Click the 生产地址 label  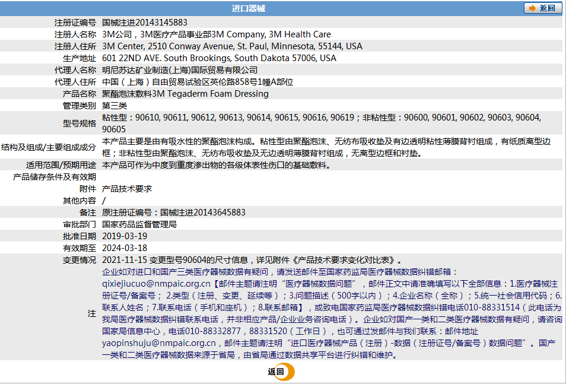(x=80, y=58)
